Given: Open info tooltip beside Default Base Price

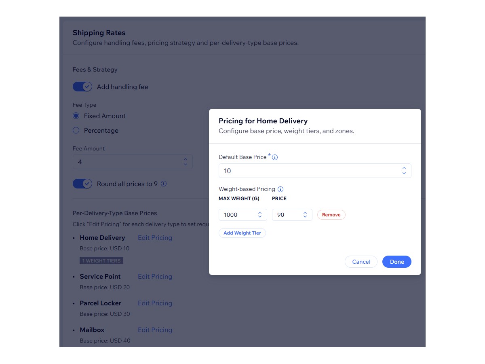Looking at the screenshot, I should (x=275, y=157).
